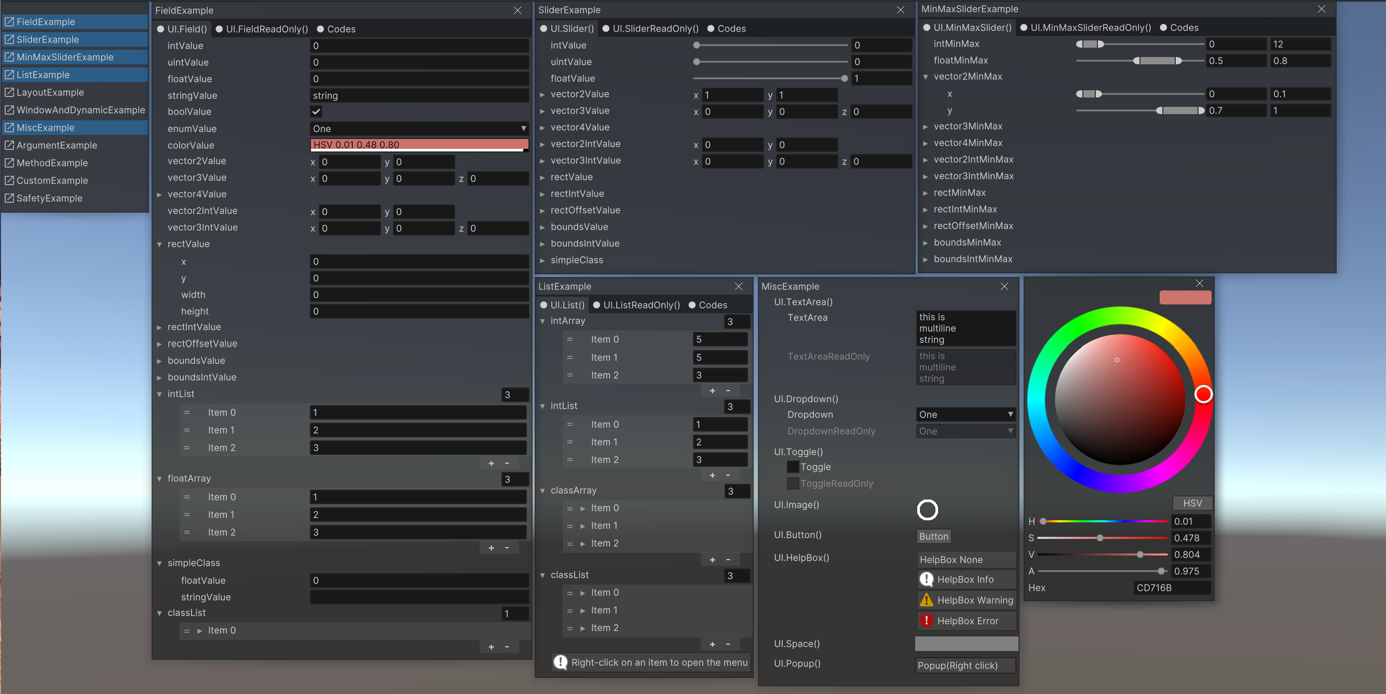Click the colorValue HSV swatch
1386x694 pixels.
(418, 145)
